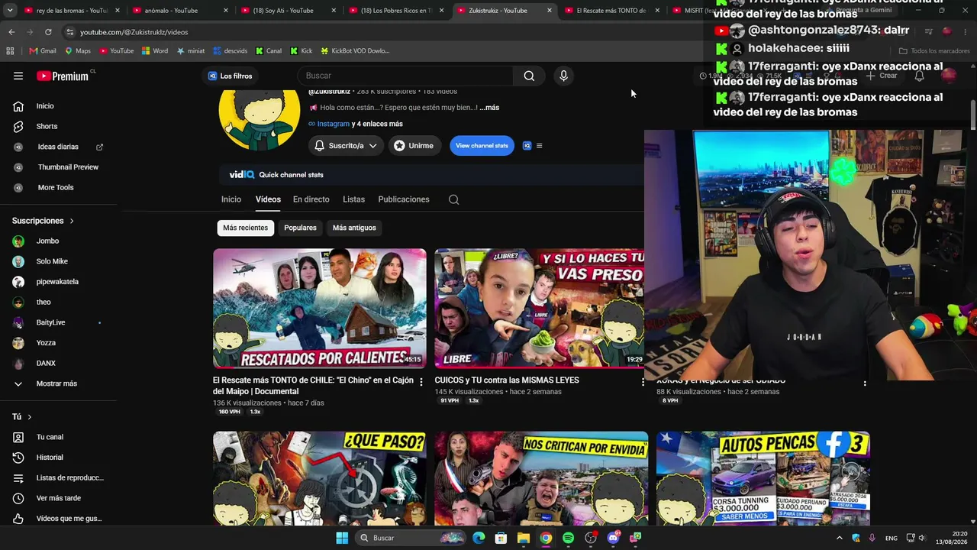Open the Publicaciones tab
Screen dimensions: 977x550
point(404,199)
